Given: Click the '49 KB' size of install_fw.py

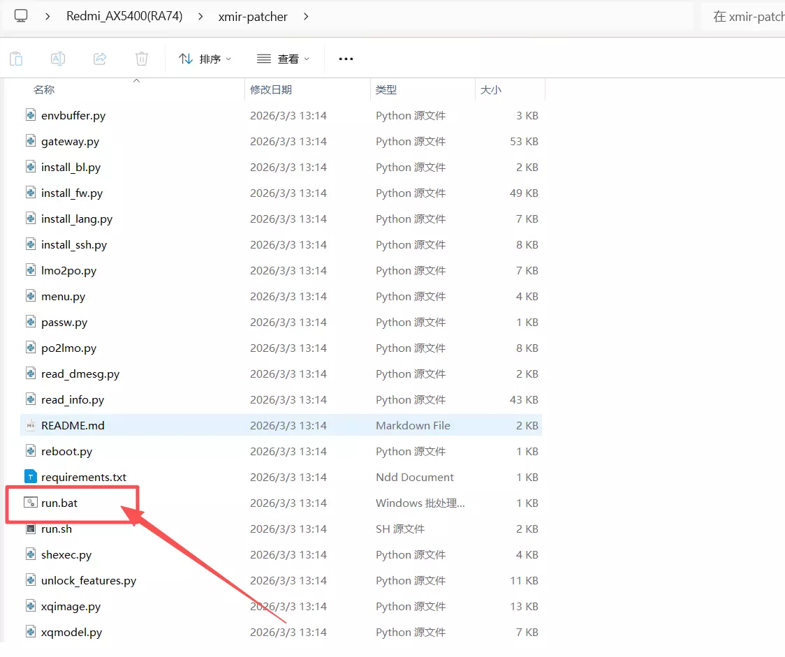Looking at the screenshot, I should pyautogui.click(x=524, y=193).
